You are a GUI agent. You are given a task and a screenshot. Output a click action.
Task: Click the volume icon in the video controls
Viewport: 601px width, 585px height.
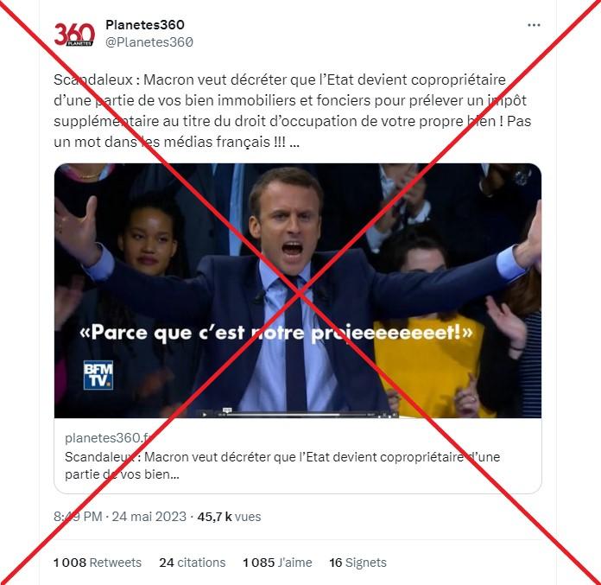[x=394, y=415]
